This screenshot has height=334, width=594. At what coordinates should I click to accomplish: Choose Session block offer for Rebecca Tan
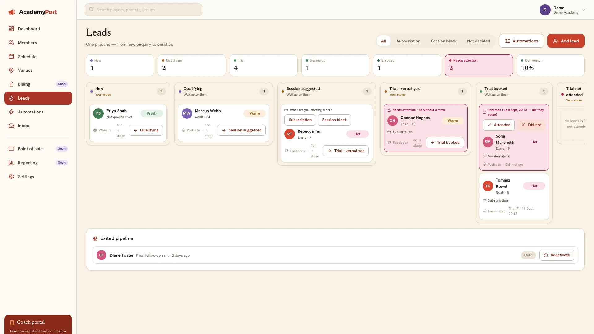click(334, 120)
